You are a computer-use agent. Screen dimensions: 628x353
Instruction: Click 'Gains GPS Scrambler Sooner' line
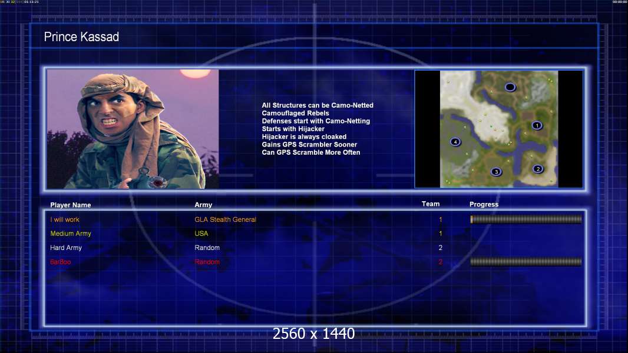coord(309,145)
